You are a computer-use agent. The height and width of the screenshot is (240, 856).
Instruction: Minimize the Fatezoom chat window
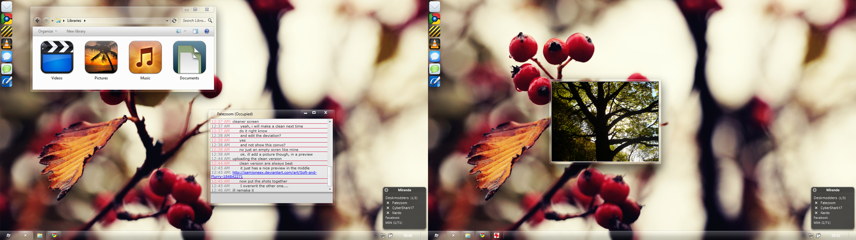pyautogui.click(x=305, y=113)
